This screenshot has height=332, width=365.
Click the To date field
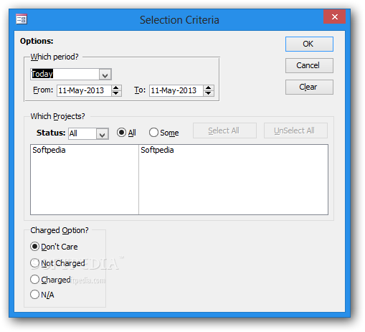[x=176, y=90]
